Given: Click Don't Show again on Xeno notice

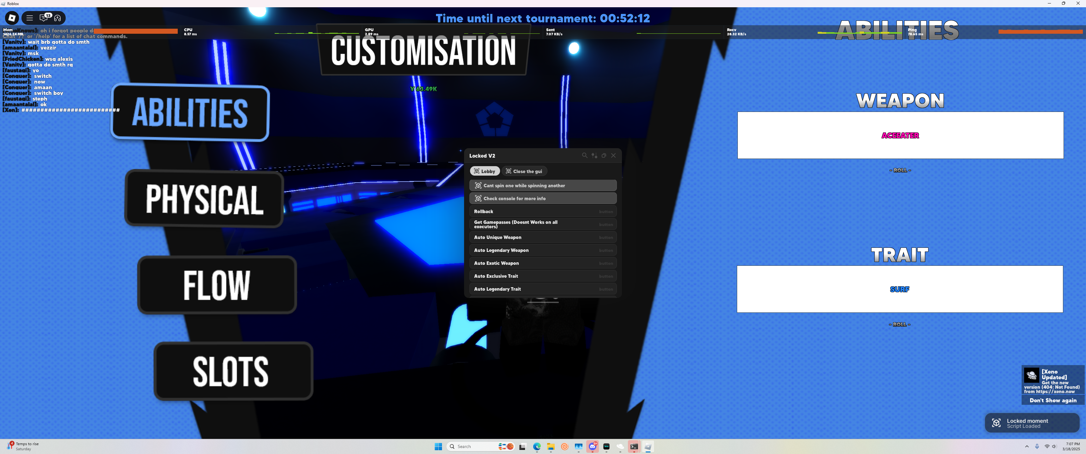Looking at the screenshot, I should tap(1052, 400).
